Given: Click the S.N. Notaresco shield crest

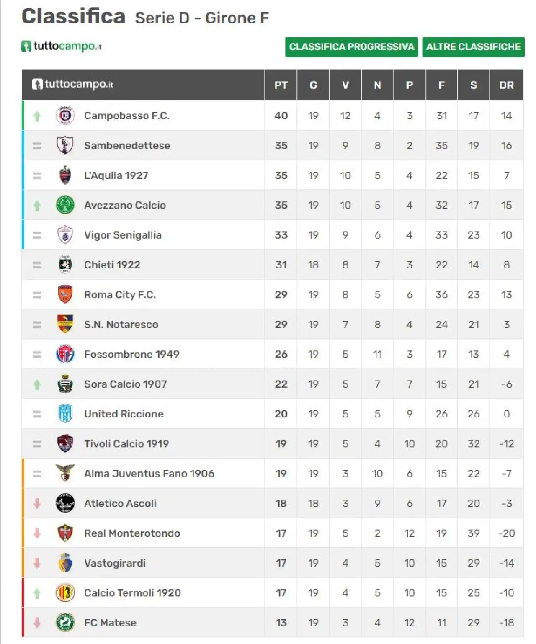Looking at the screenshot, I should (65, 324).
